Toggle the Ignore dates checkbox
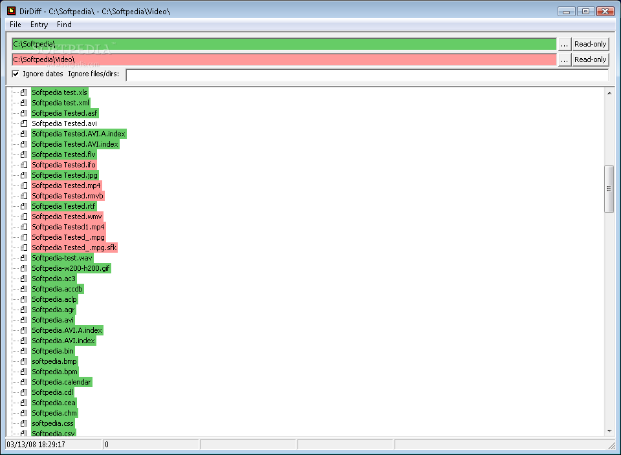621x455 pixels. pyautogui.click(x=16, y=74)
